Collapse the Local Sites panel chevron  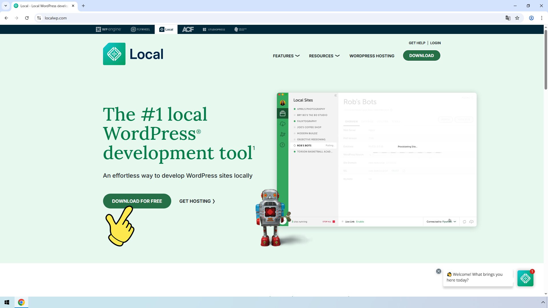[335, 96]
